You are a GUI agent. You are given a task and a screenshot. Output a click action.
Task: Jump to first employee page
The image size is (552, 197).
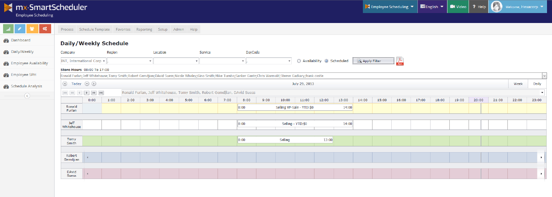tap(65, 93)
